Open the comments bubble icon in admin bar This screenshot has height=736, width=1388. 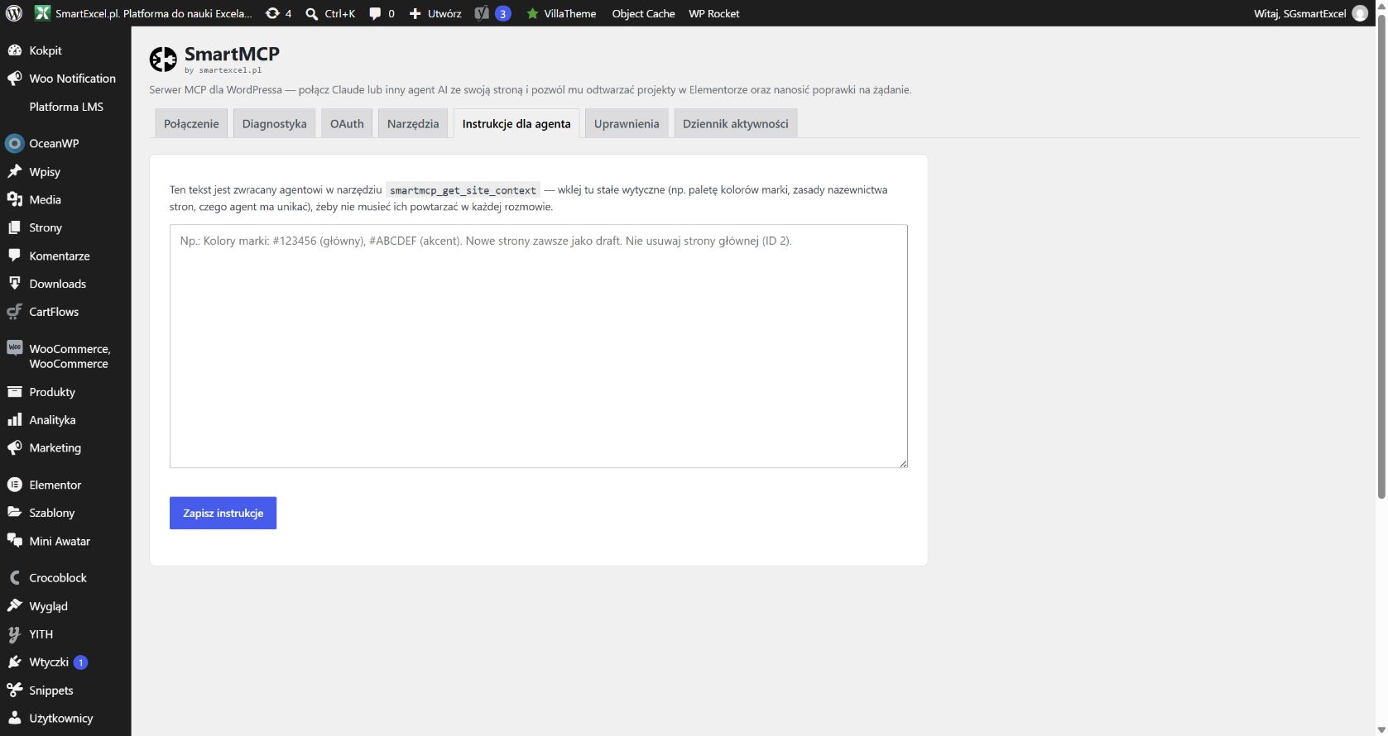coord(375,14)
